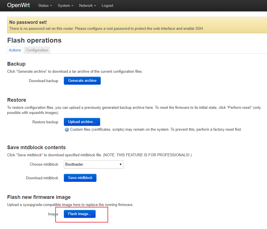Screen dimensions: 267x229
Task: Click the "Restore backup" field label
Action: 45,122
